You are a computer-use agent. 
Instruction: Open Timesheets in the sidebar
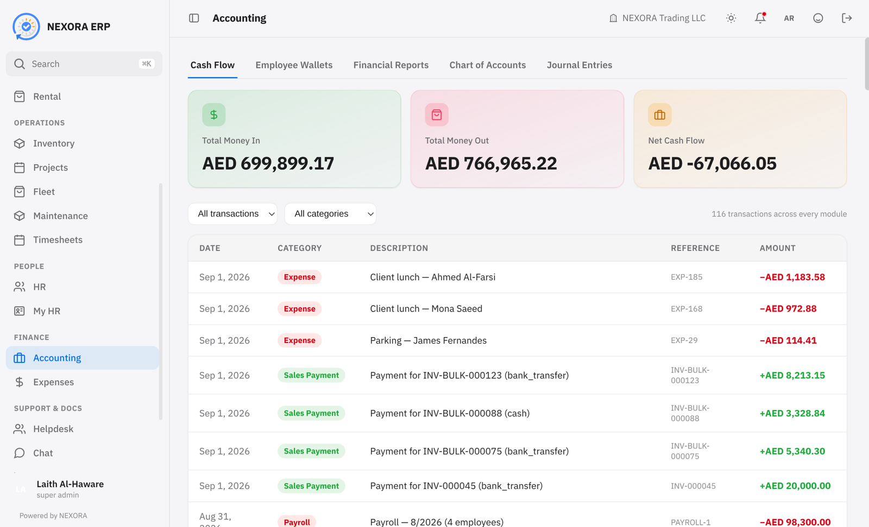coord(83,240)
